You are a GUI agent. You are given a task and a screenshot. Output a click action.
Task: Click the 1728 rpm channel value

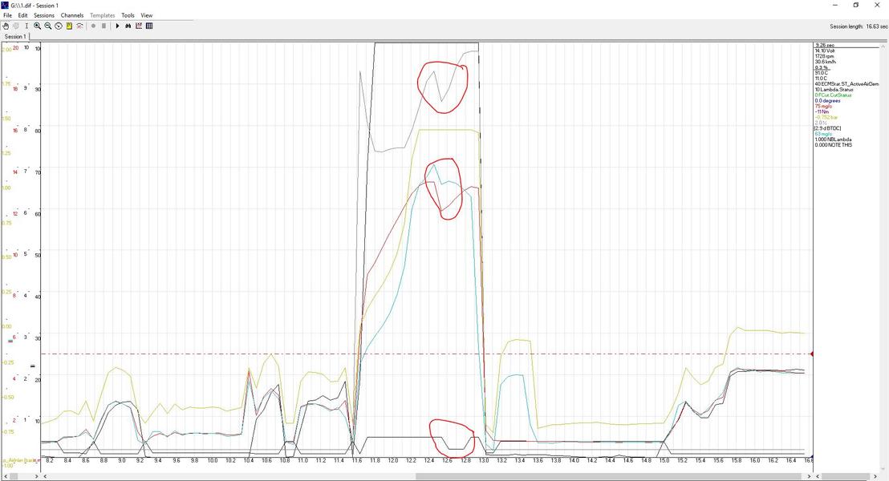(823, 56)
